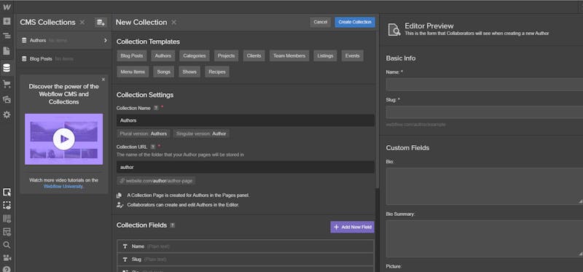The image size is (583, 272).
Task: Open the Pages panel icon
Action: tap(7, 51)
